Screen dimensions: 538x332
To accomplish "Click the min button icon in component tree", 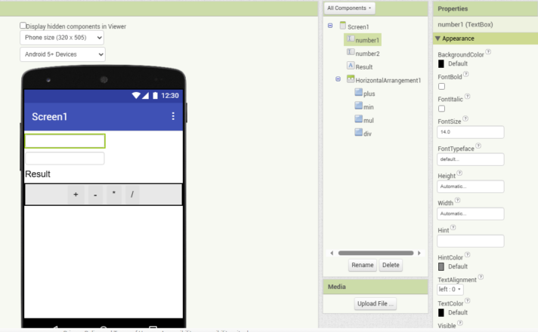I will coord(358,106).
